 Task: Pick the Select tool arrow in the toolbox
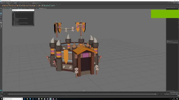coord(1,8)
